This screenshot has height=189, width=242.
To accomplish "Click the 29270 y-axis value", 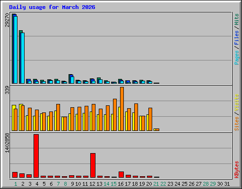I will (7, 20).
